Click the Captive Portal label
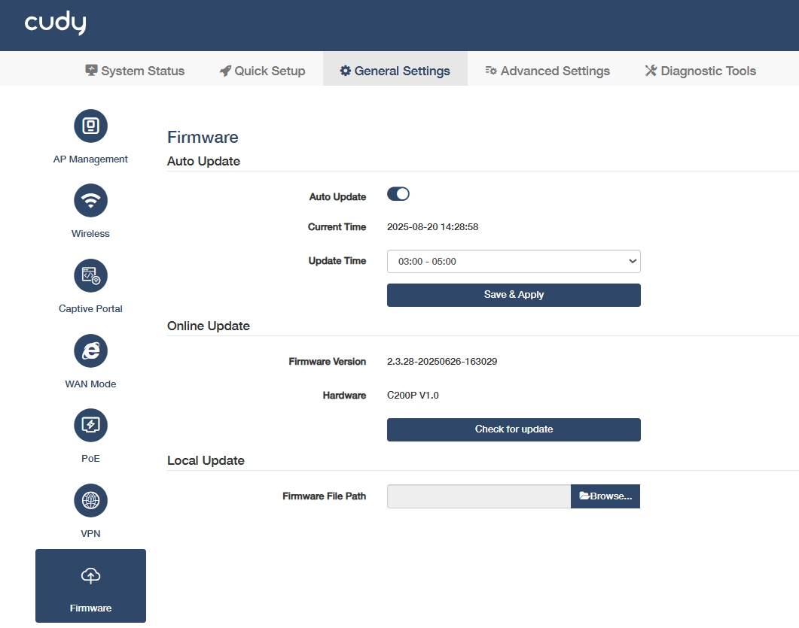Screen dimensions: 799x628 (x=90, y=308)
